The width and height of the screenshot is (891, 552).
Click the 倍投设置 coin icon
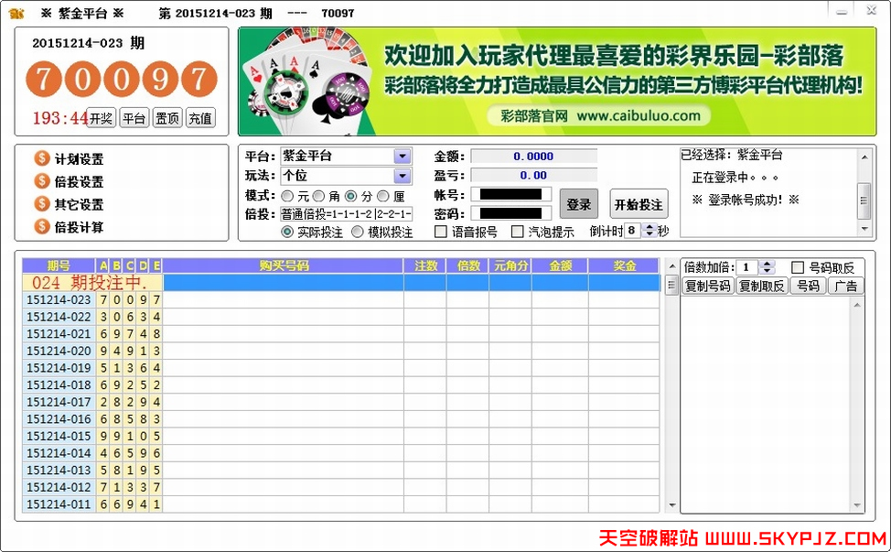tap(41, 181)
